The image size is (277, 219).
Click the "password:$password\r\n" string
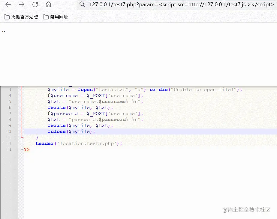pos(105,120)
